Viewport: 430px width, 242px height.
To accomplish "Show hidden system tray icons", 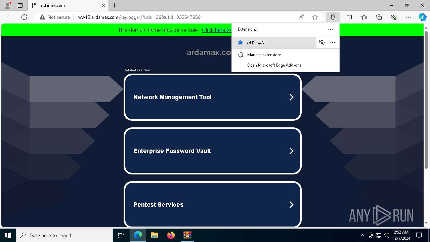I will (x=362, y=235).
